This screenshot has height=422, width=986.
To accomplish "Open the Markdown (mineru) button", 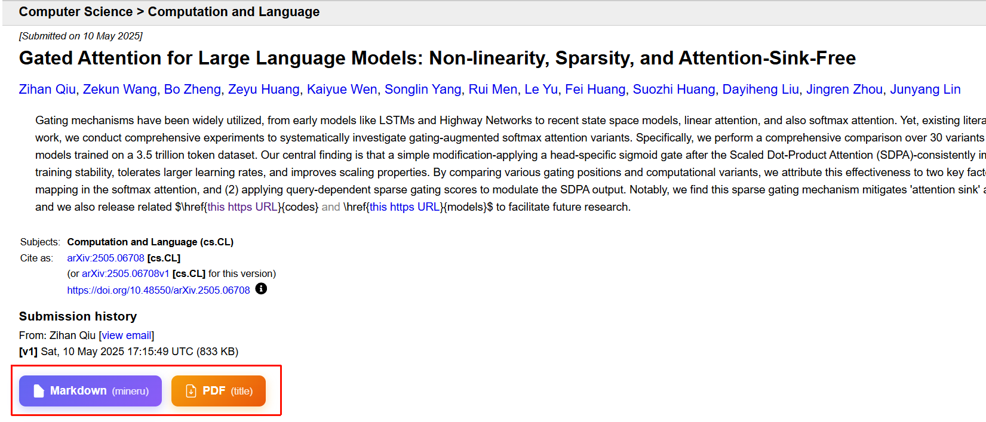I will click(x=90, y=391).
